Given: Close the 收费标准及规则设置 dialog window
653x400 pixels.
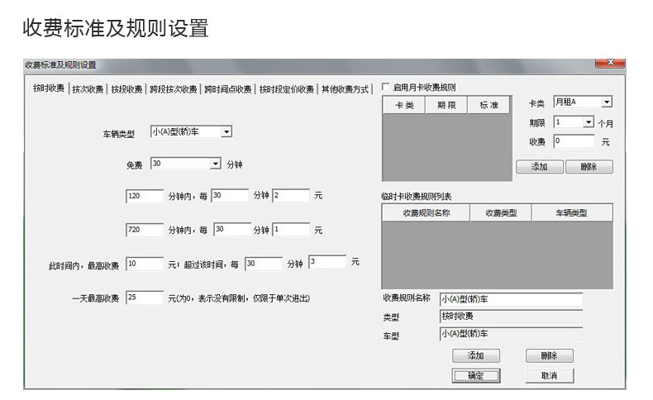Looking at the screenshot, I should pos(609,63).
